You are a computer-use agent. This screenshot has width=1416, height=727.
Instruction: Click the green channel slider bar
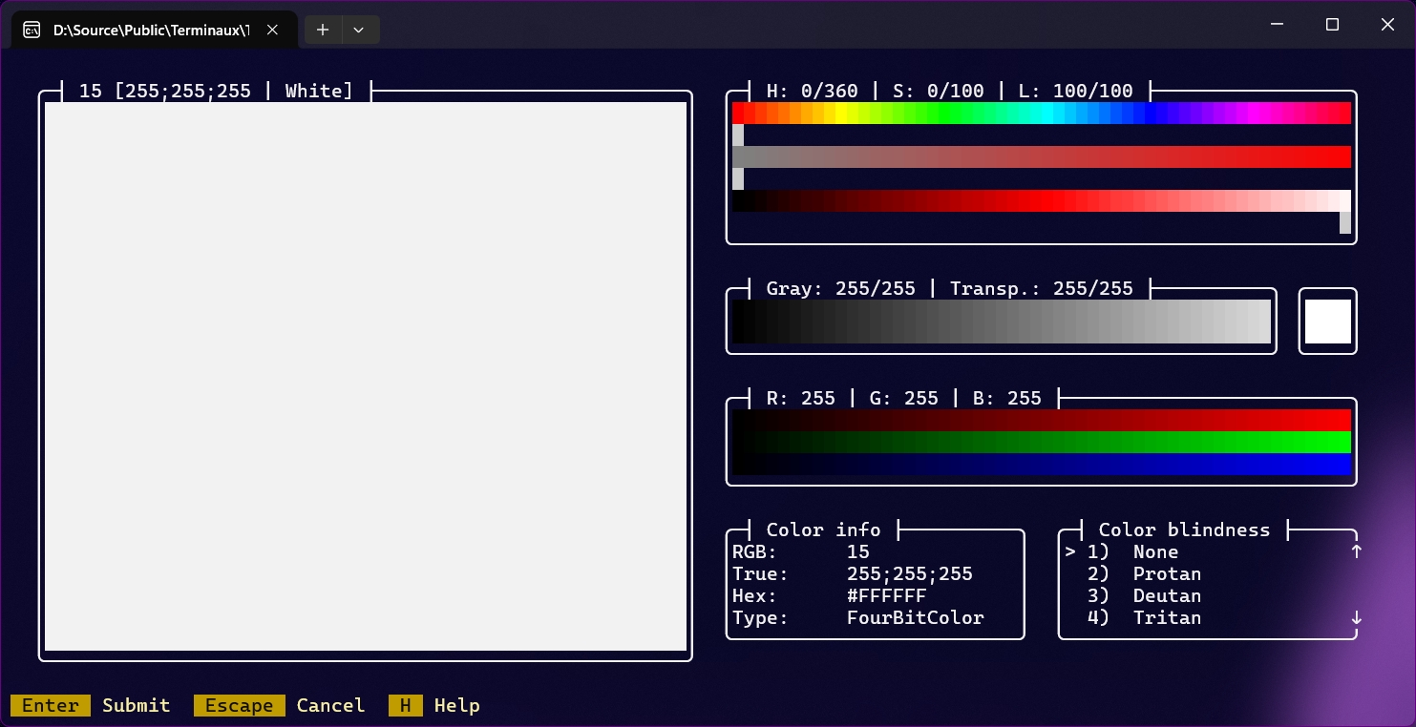tap(1041, 442)
